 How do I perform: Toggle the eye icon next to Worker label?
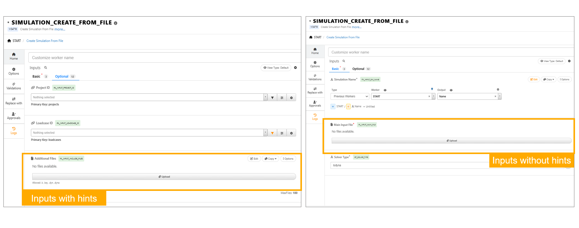(385, 90)
